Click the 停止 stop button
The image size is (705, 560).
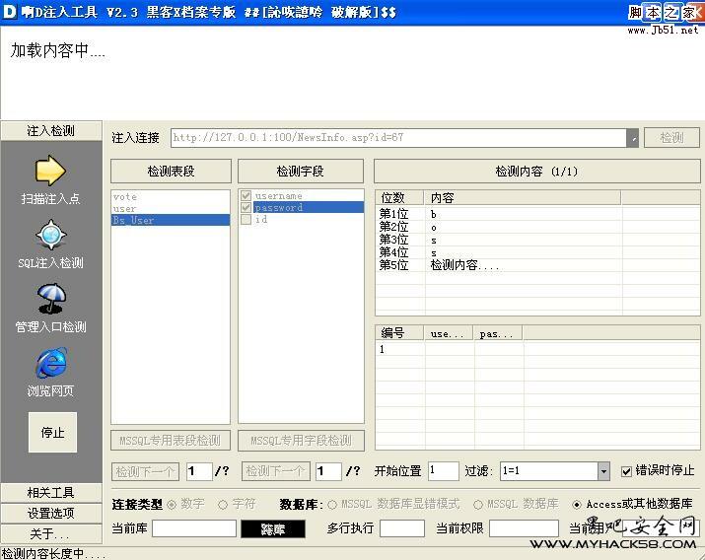pos(52,433)
